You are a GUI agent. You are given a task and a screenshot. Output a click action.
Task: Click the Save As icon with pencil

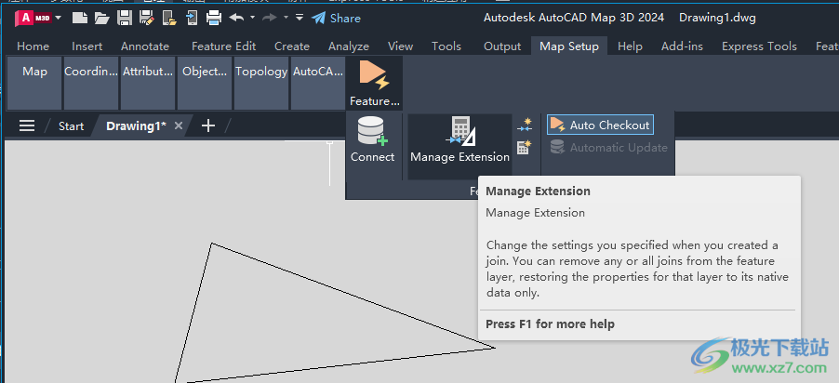click(x=147, y=19)
